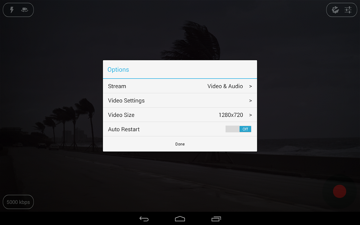This screenshot has width=360, height=225.
Task: Expand the Stream row chevron
Action: tap(250, 87)
